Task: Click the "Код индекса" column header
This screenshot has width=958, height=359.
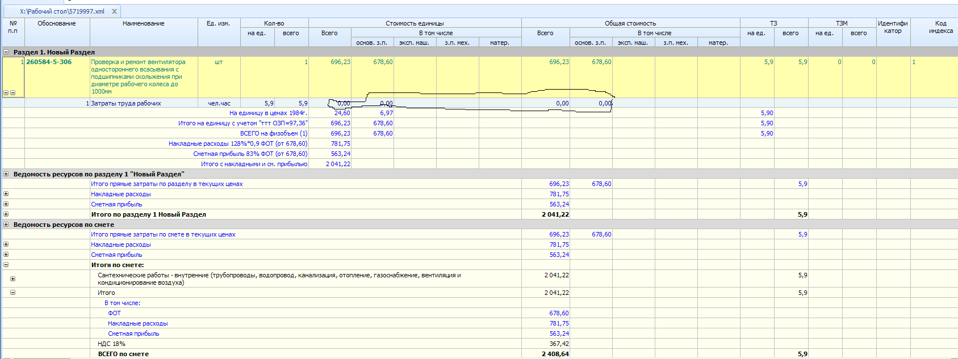Action: (x=940, y=27)
